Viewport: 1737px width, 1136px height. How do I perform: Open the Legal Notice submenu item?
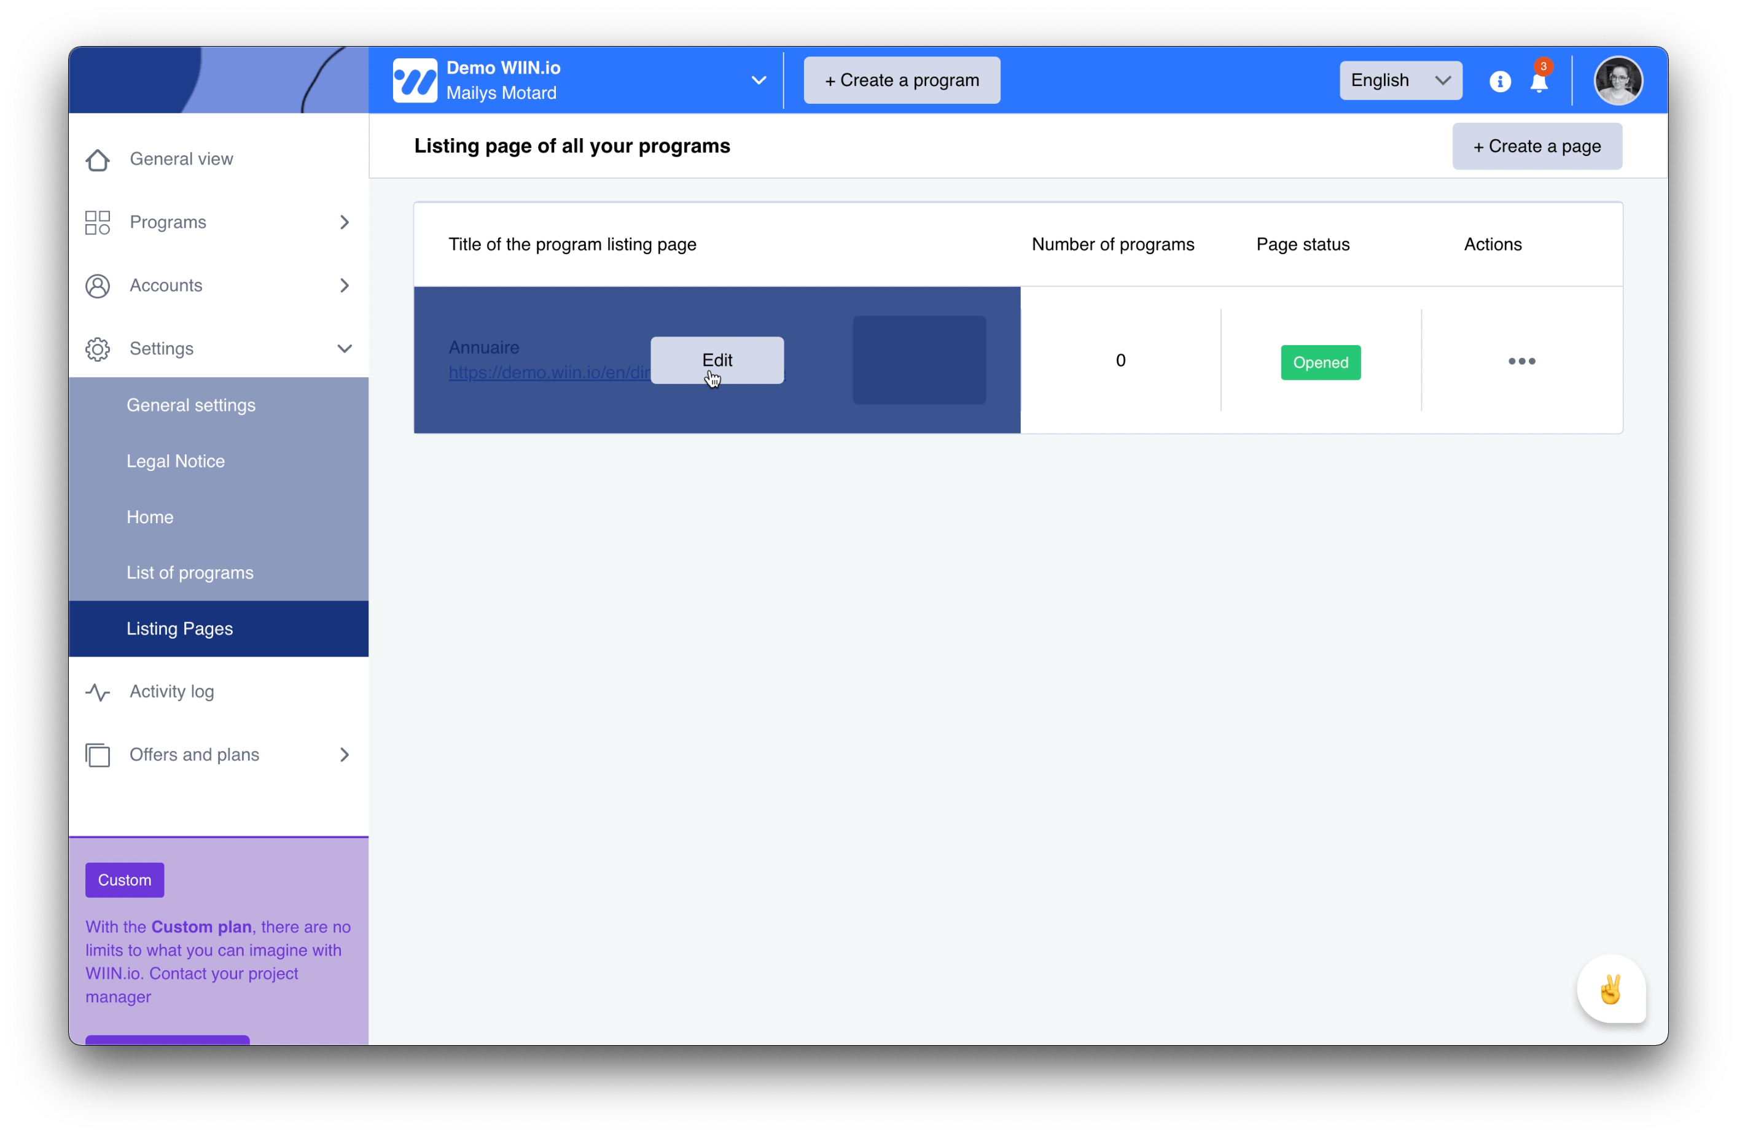point(175,461)
